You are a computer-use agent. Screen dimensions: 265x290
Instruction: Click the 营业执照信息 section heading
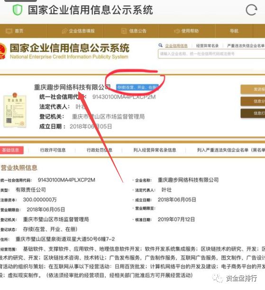19,168
